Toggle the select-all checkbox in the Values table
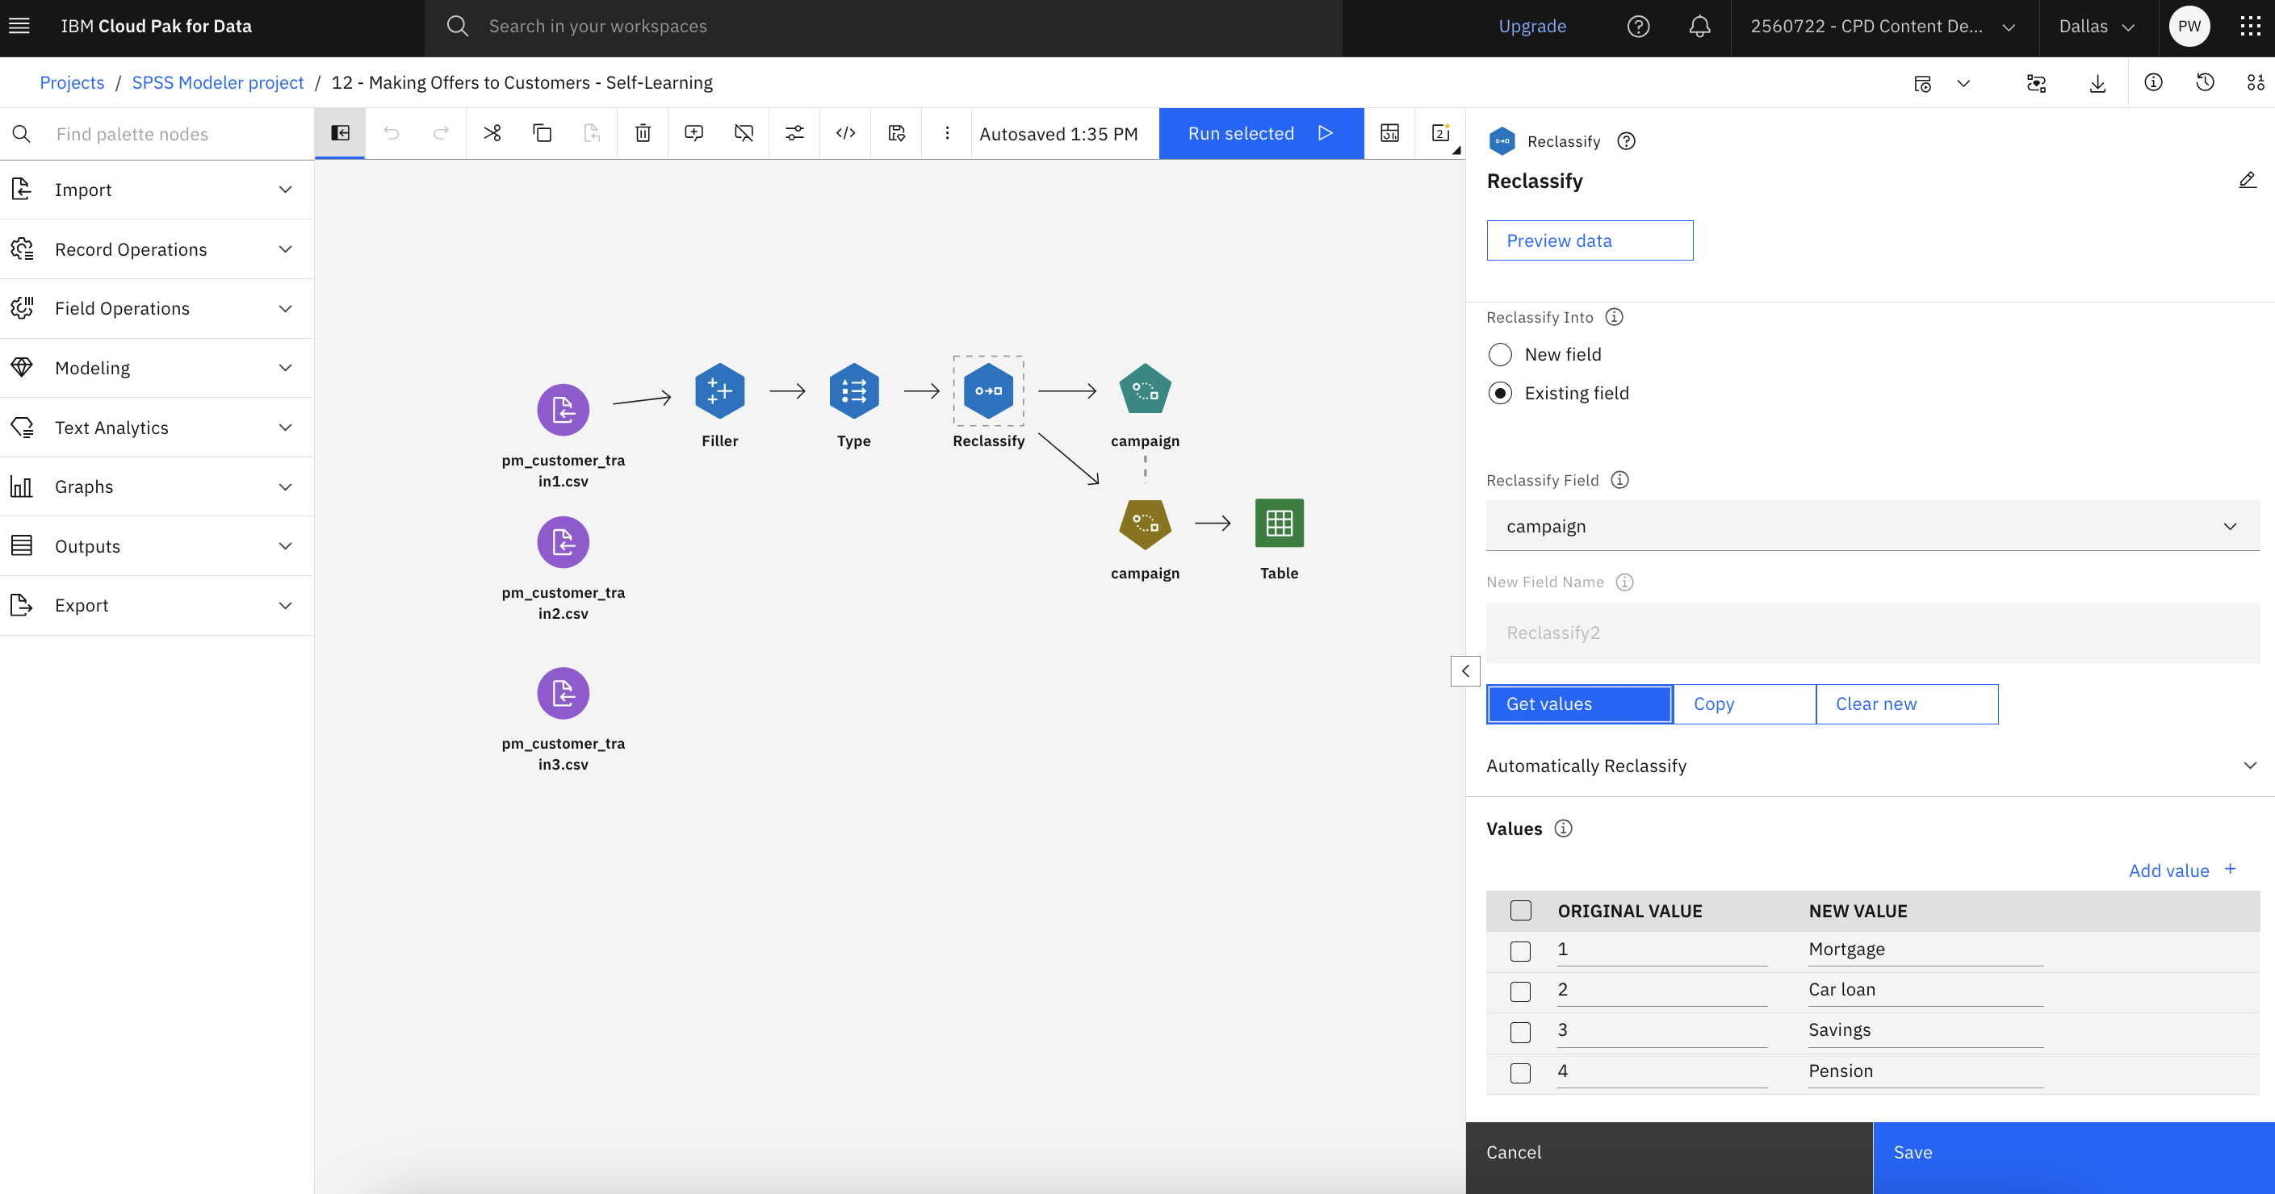Viewport: 2275px width, 1194px height. 1520,910
